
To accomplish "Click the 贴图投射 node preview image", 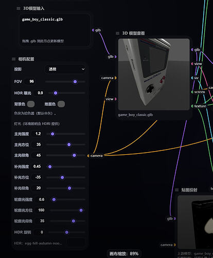I will [x=196, y=222].
